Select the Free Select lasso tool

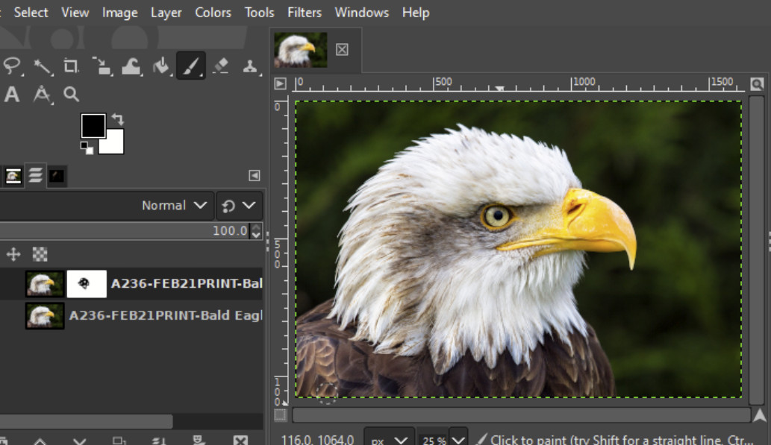point(12,66)
